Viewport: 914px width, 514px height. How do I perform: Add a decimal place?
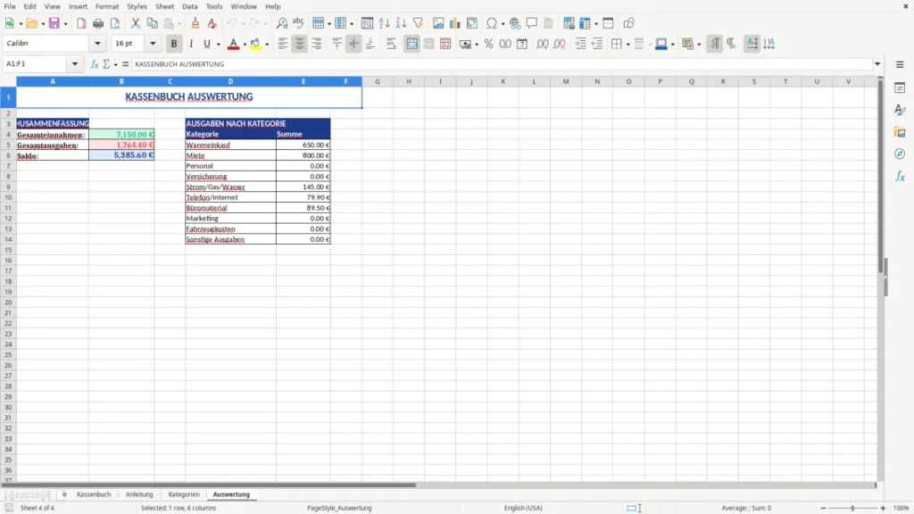542,44
